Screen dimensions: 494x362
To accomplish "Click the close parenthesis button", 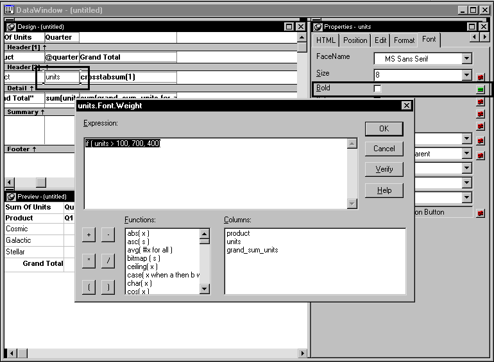I will coord(108,287).
